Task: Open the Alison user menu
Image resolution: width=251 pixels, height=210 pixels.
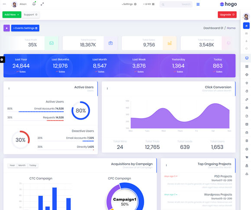Action: tap(19, 4)
